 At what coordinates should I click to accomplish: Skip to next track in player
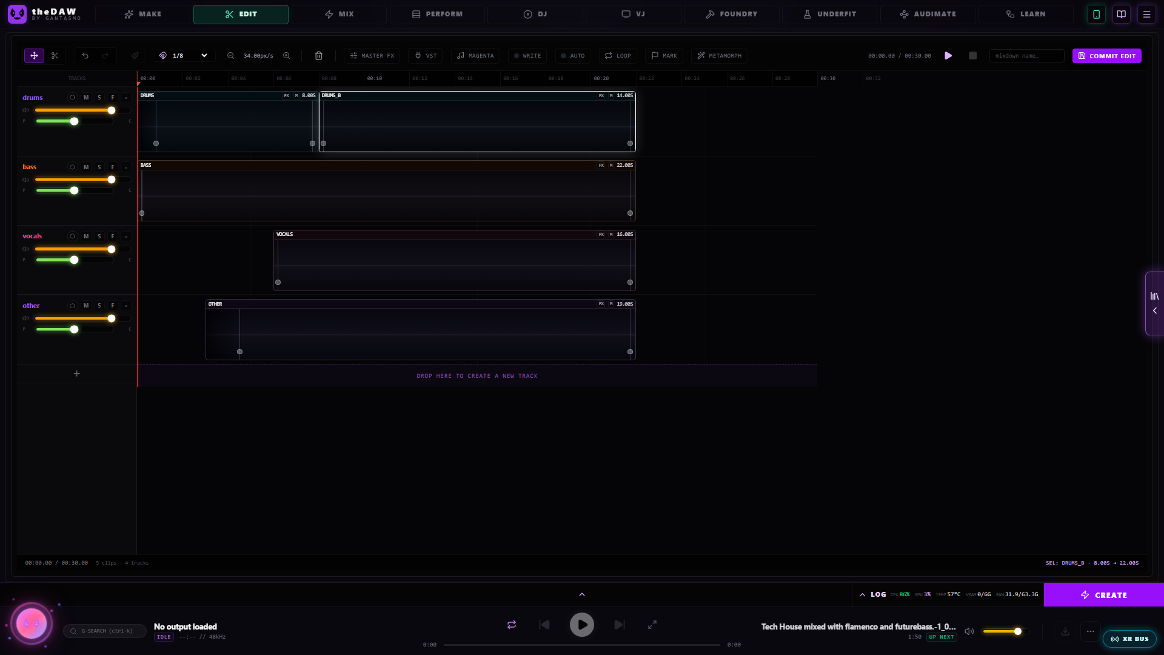(619, 625)
